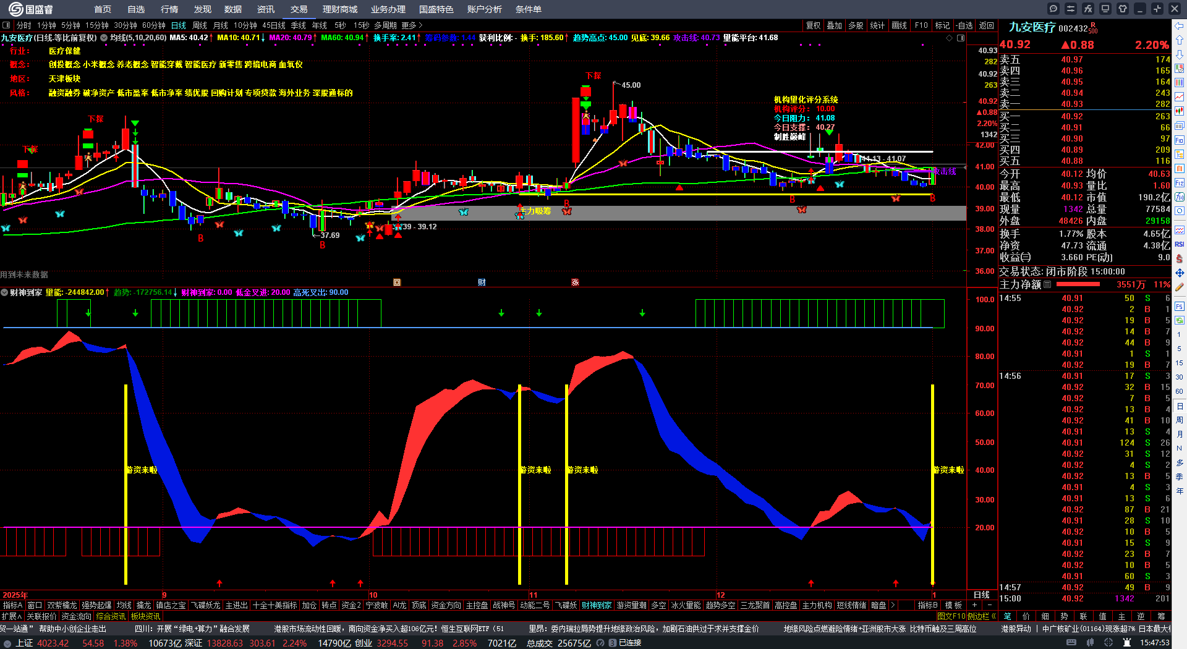Toggle the small box left of 分时 tab
Image resolution: width=1187 pixels, height=649 pixels.
[x=6, y=25]
